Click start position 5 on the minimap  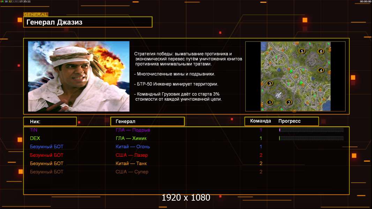[302, 51]
